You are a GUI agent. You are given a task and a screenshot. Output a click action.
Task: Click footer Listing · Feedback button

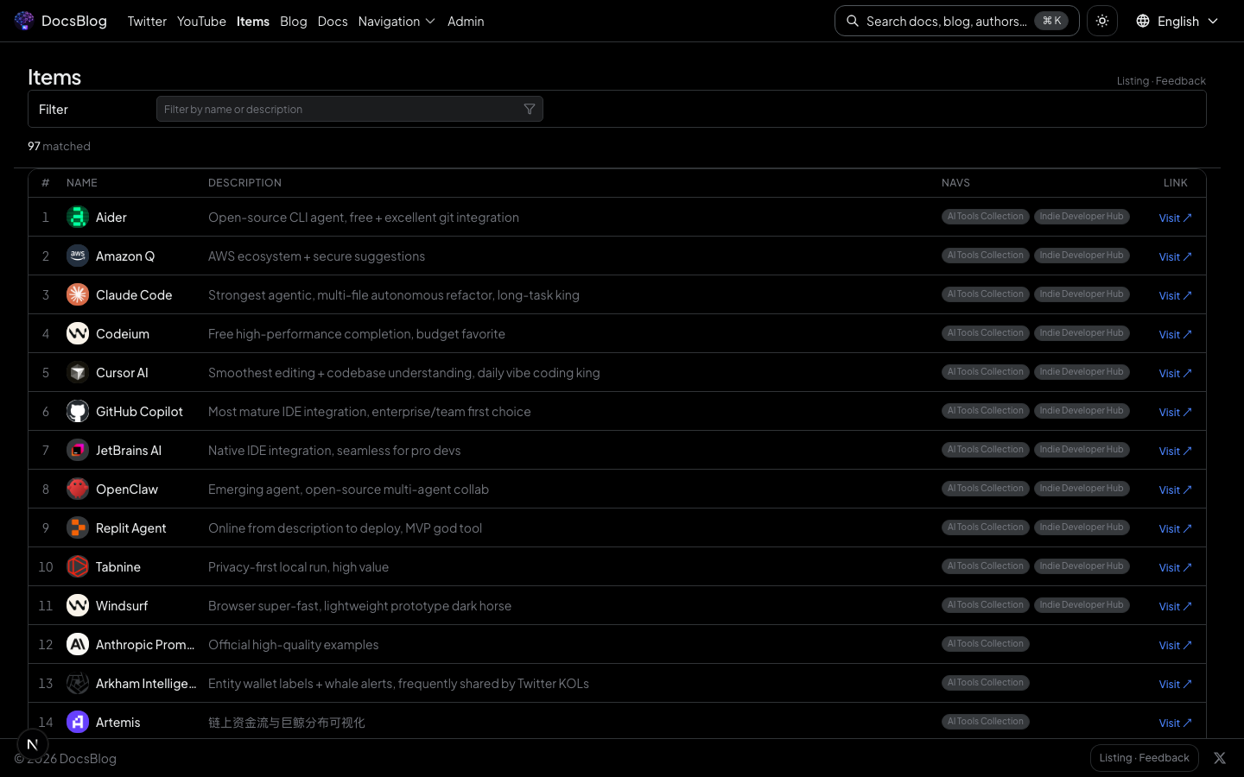(x=1144, y=758)
